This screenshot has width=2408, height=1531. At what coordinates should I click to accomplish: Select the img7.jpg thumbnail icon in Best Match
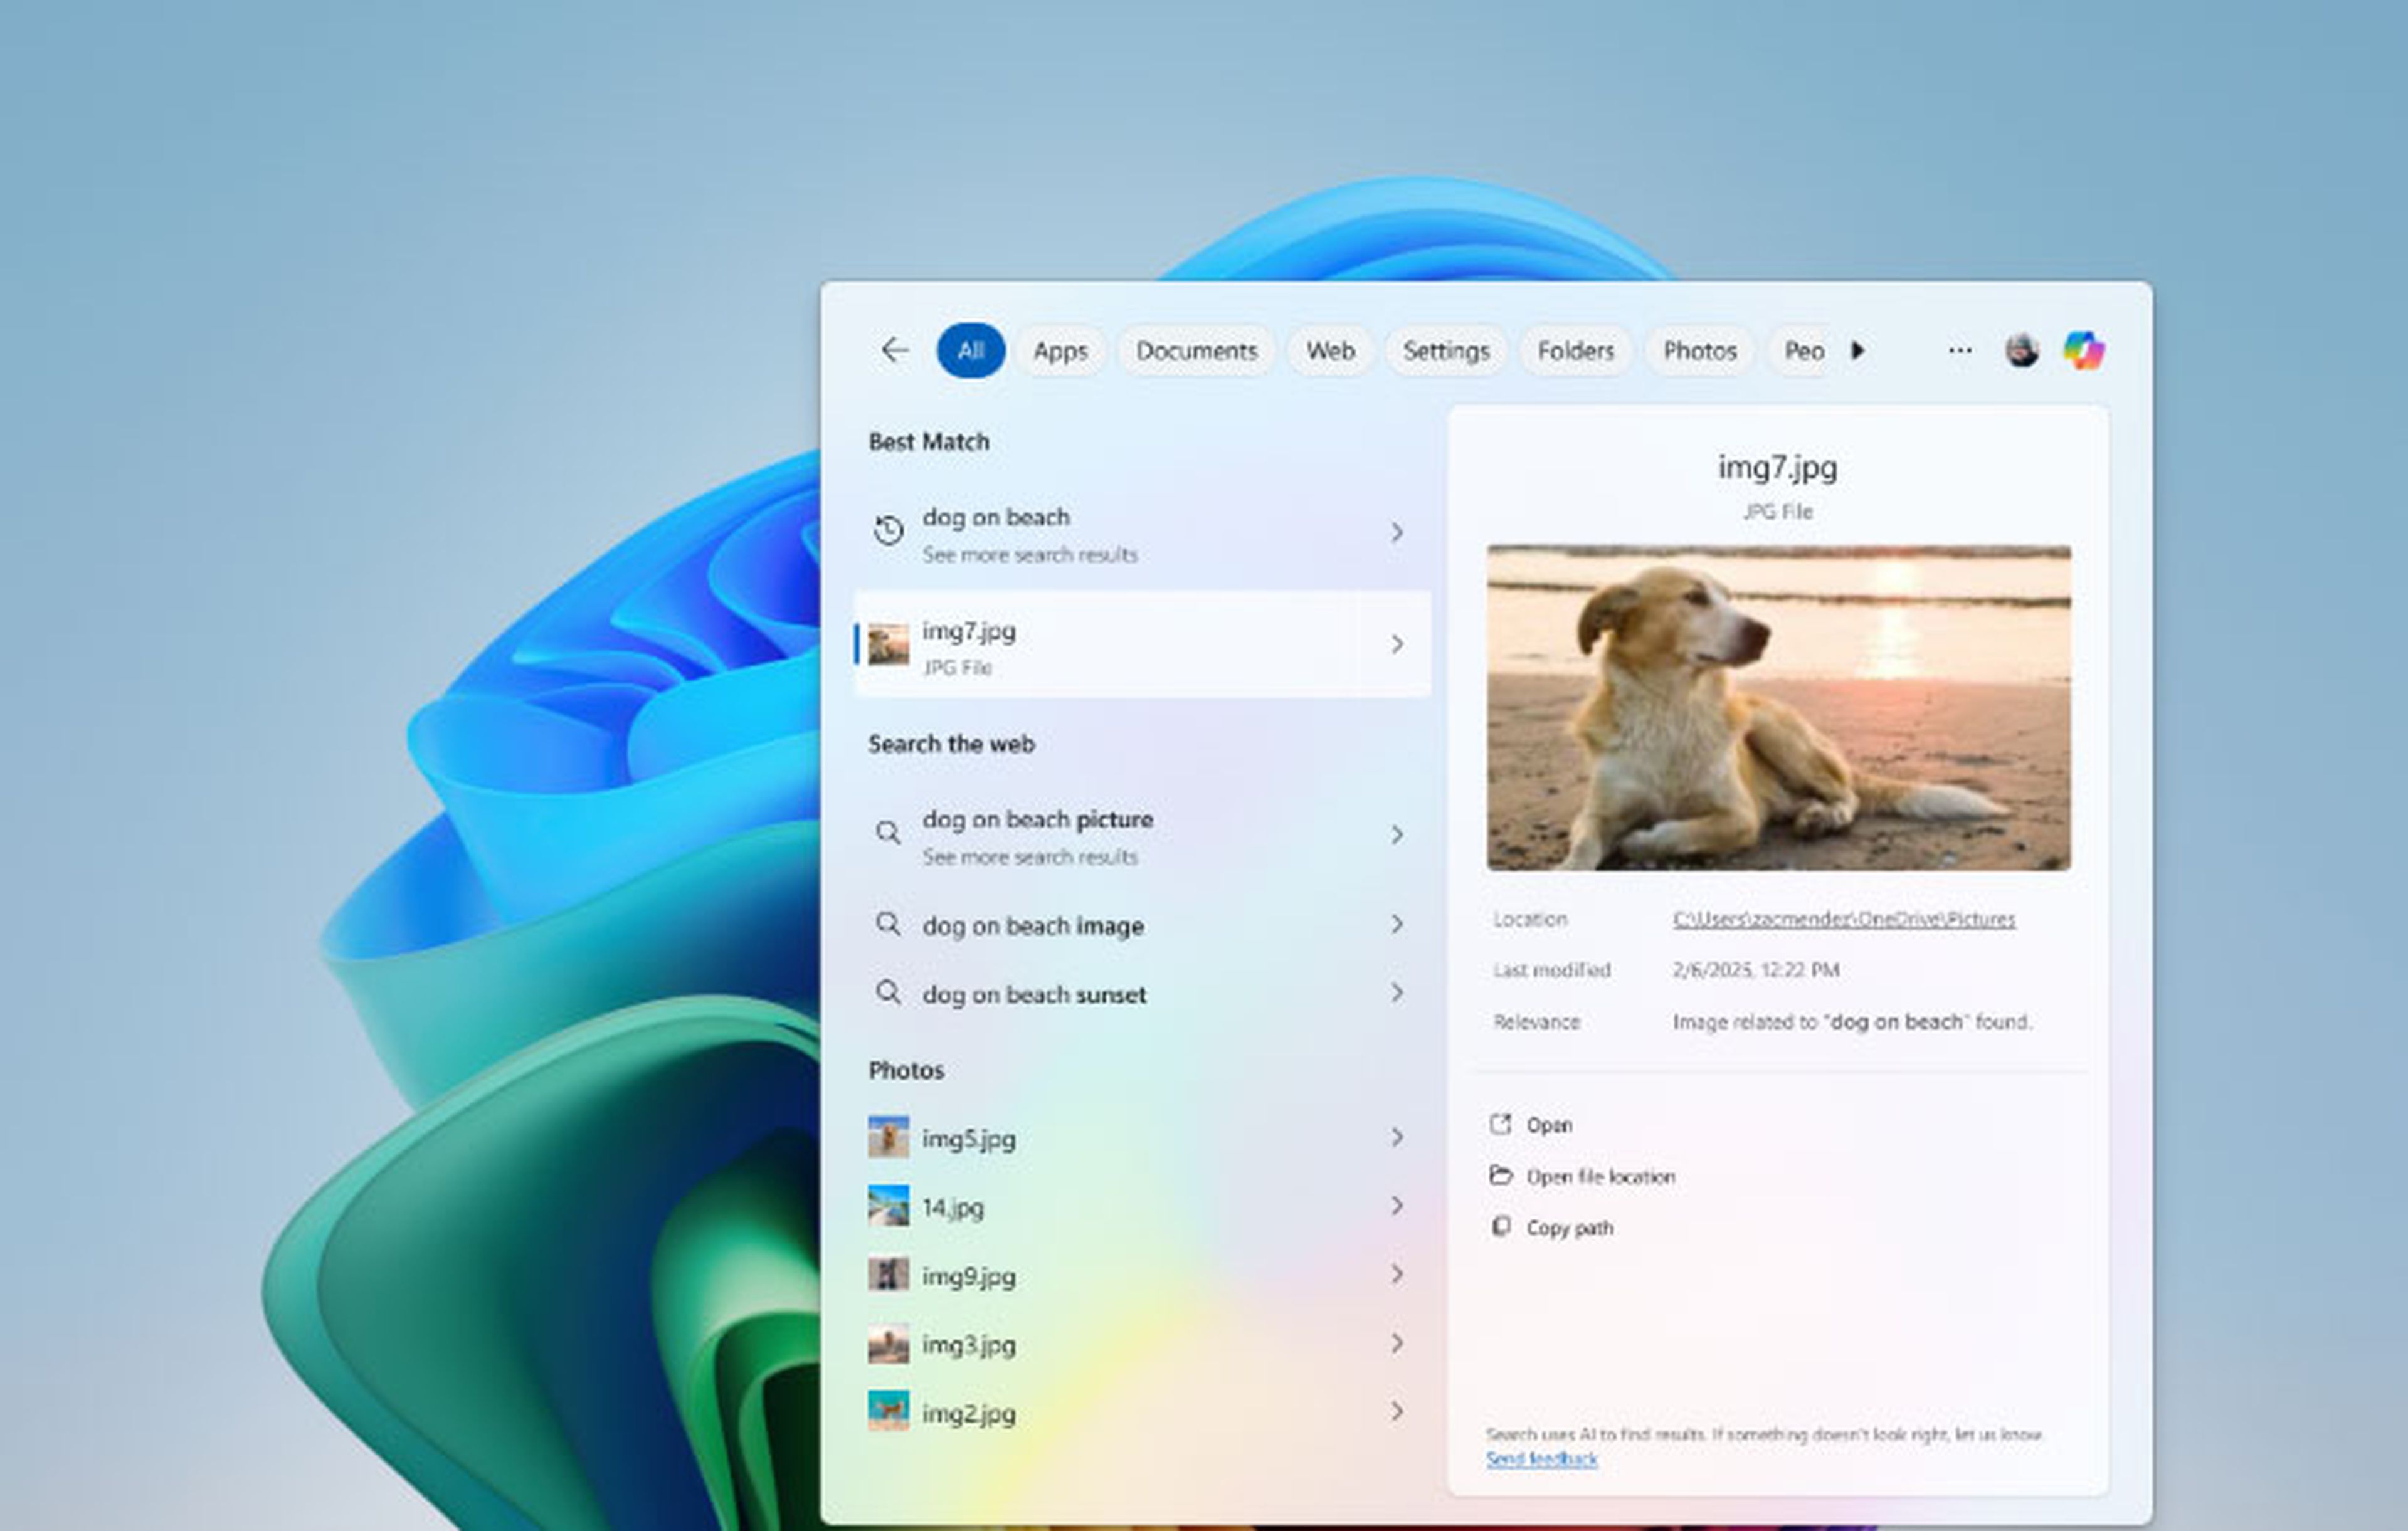point(888,644)
